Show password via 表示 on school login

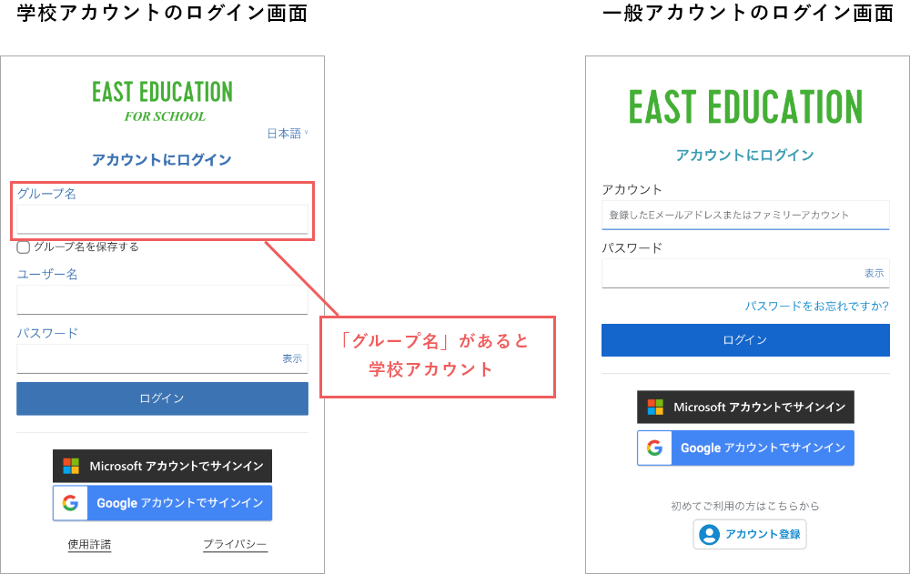[x=292, y=358]
